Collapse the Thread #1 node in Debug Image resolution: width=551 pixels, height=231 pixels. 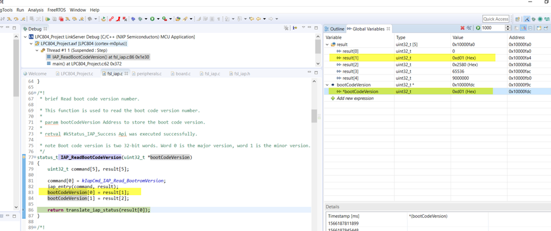[x=38, y=50]
